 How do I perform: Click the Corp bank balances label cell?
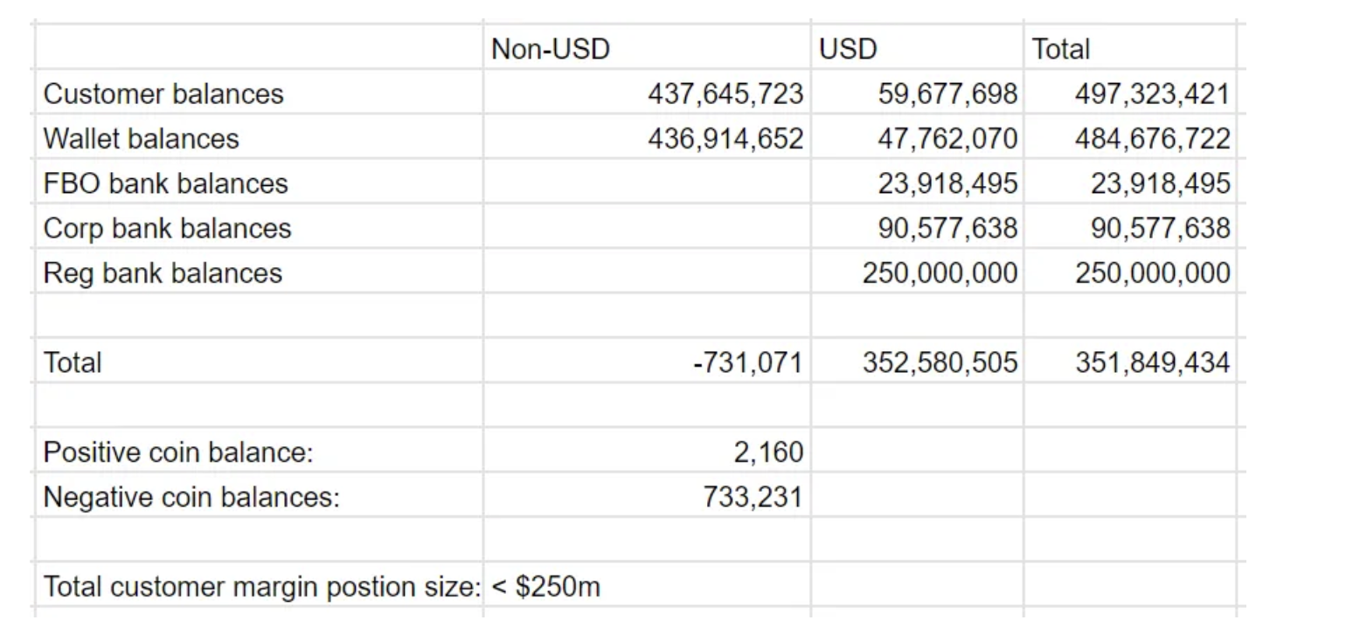259,228
